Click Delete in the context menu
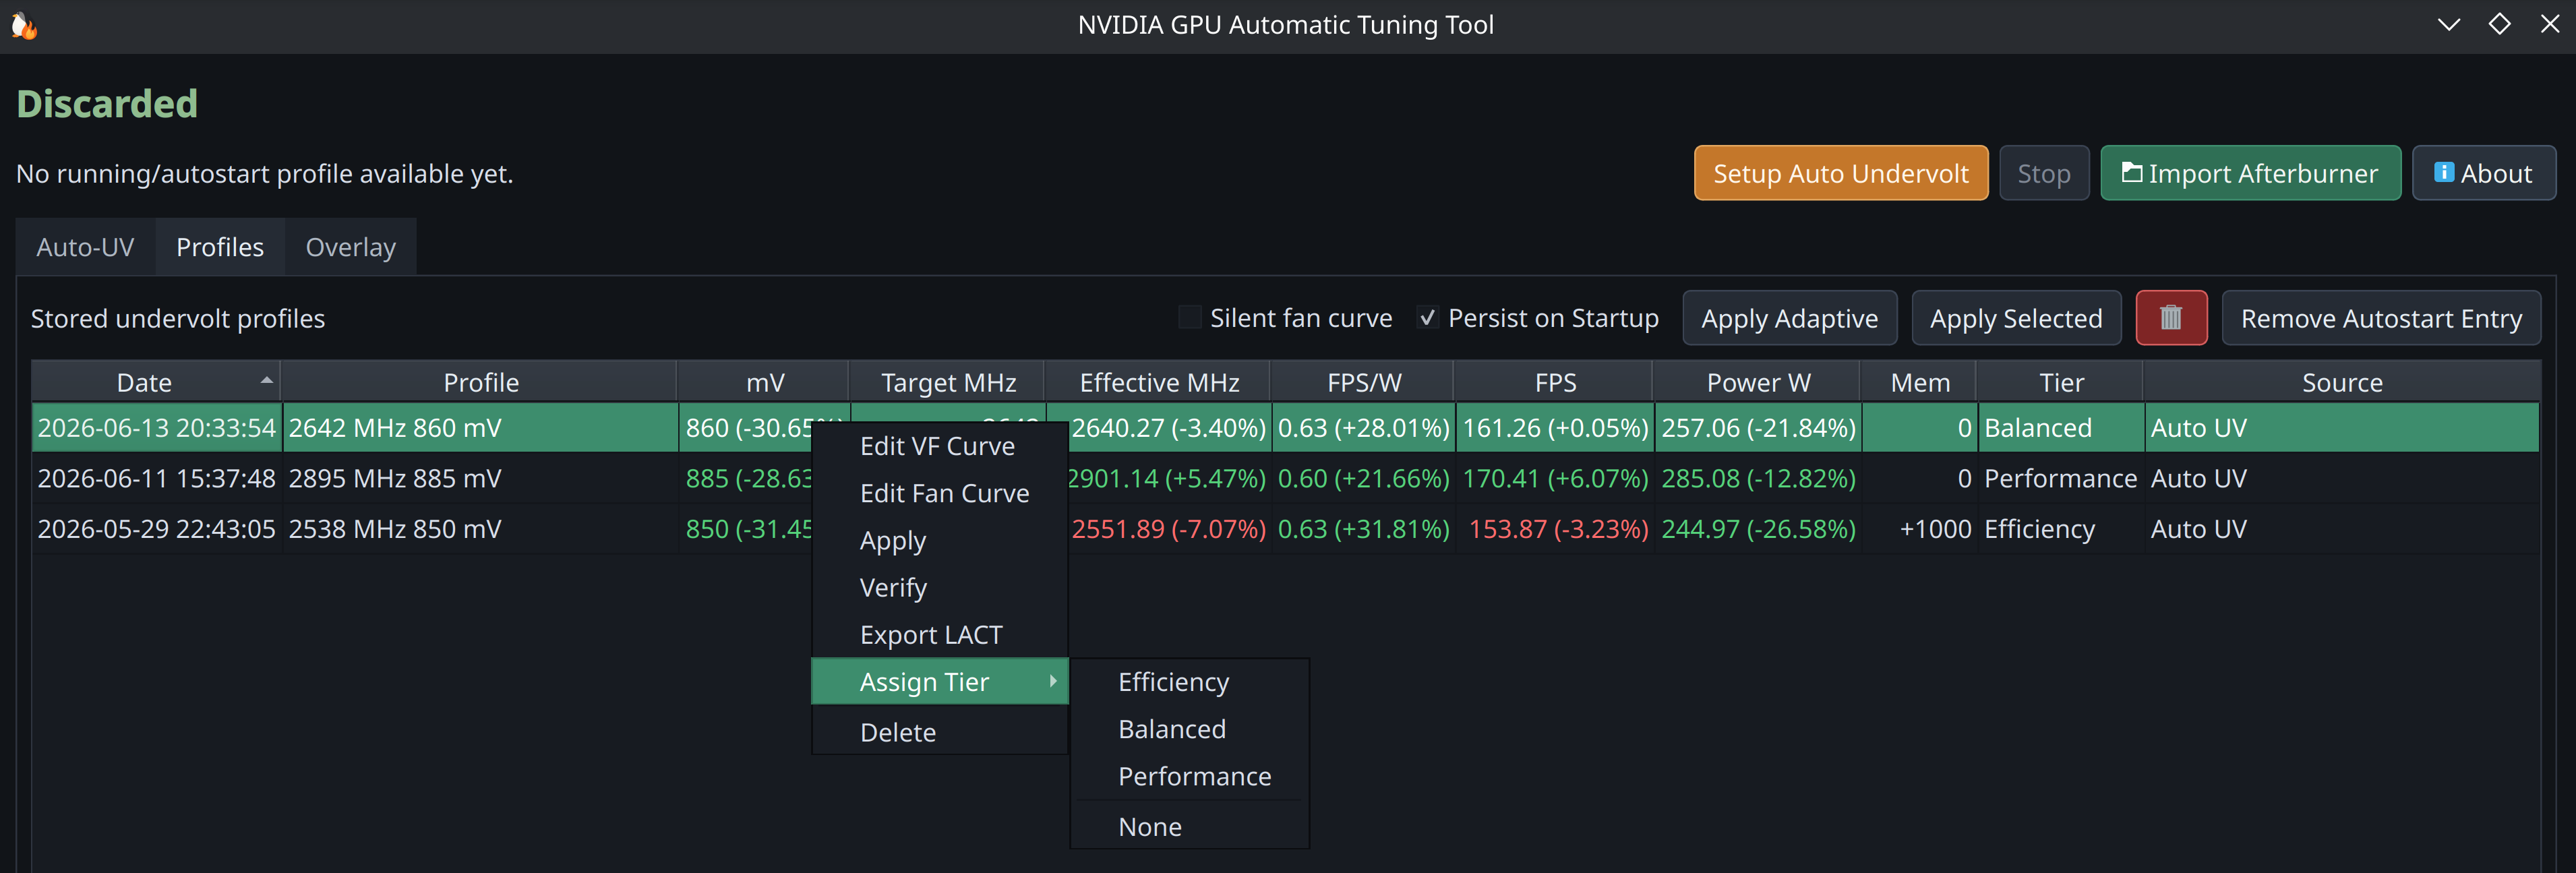The height and width of the screenshot is (873, 2576). 940,732
